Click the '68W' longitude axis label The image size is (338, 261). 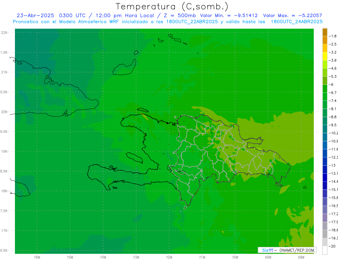[x=301, y=257]
